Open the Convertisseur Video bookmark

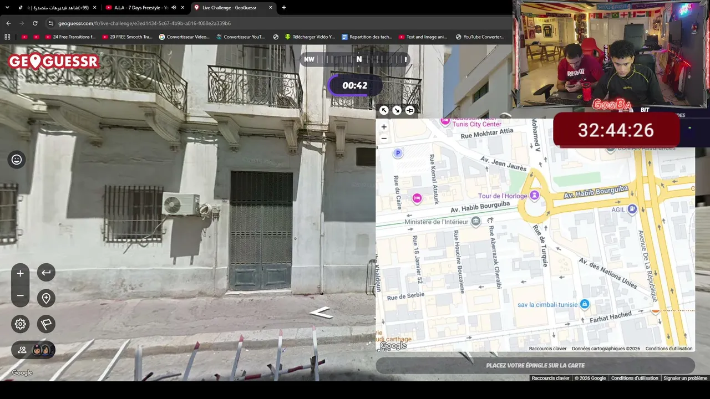(x=184, y=37)
